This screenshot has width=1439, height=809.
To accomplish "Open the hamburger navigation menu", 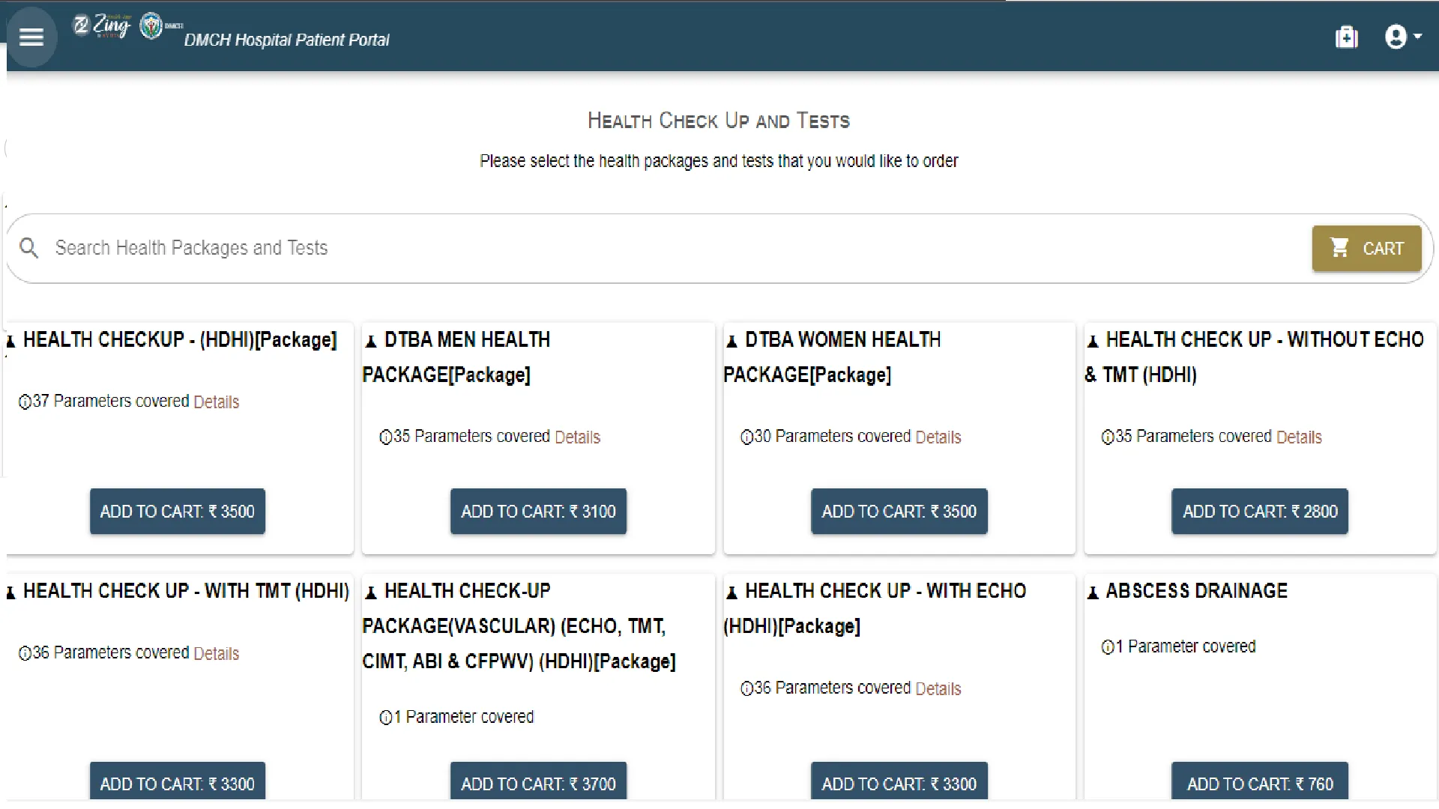I will tap(31, 37).
